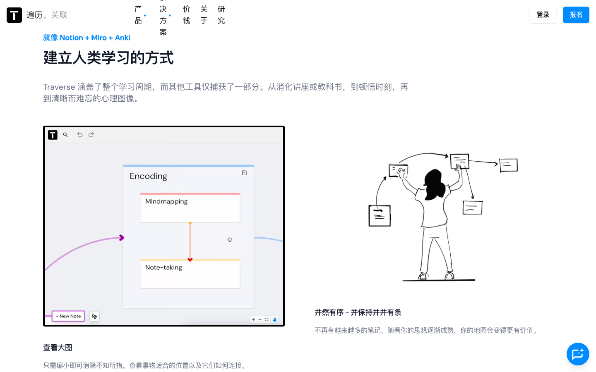
Task: Click the 登录 button
Action: tap(543, 15)
